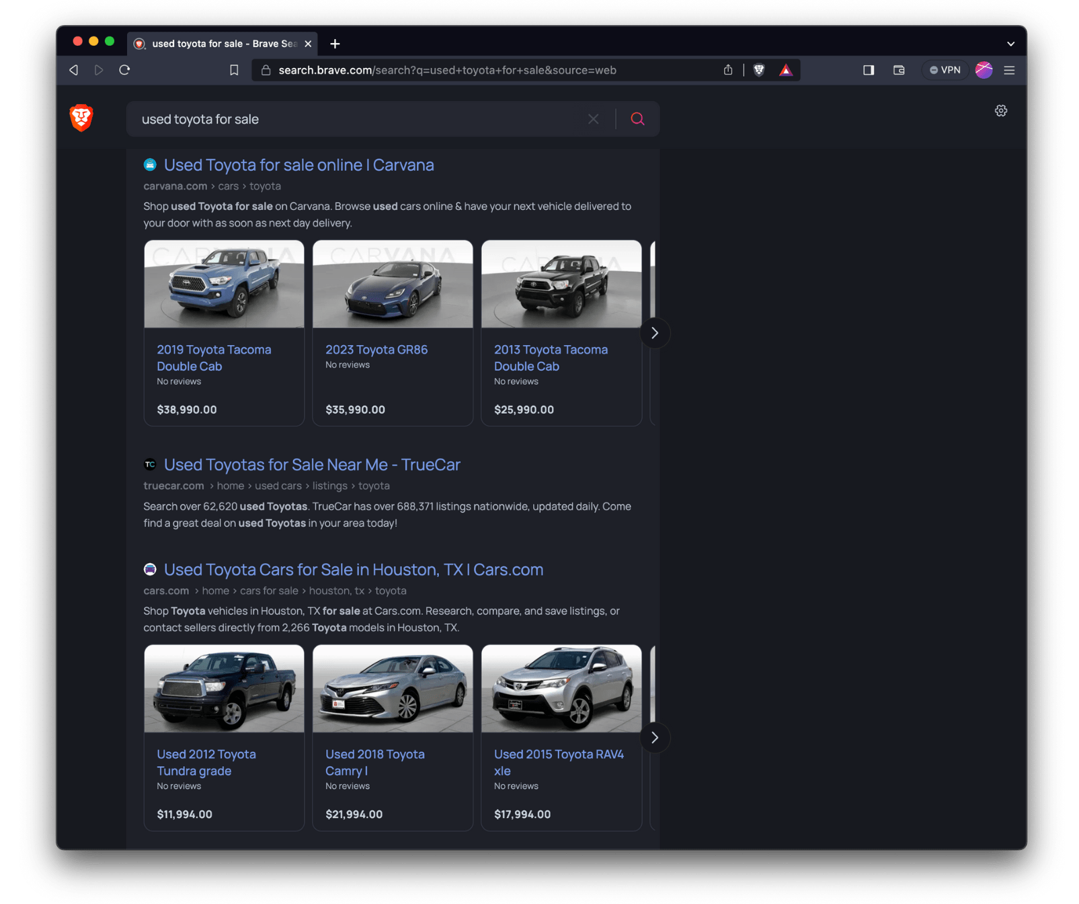Toggle the VPN button
Viewport: 1079px width, 904px height.
[945, 70]
